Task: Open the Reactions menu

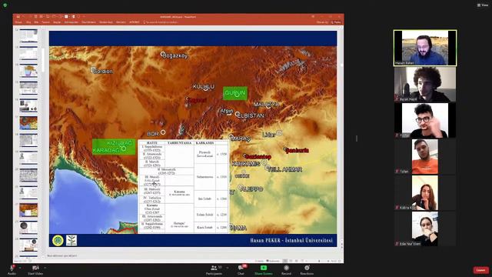Action: 307,269
